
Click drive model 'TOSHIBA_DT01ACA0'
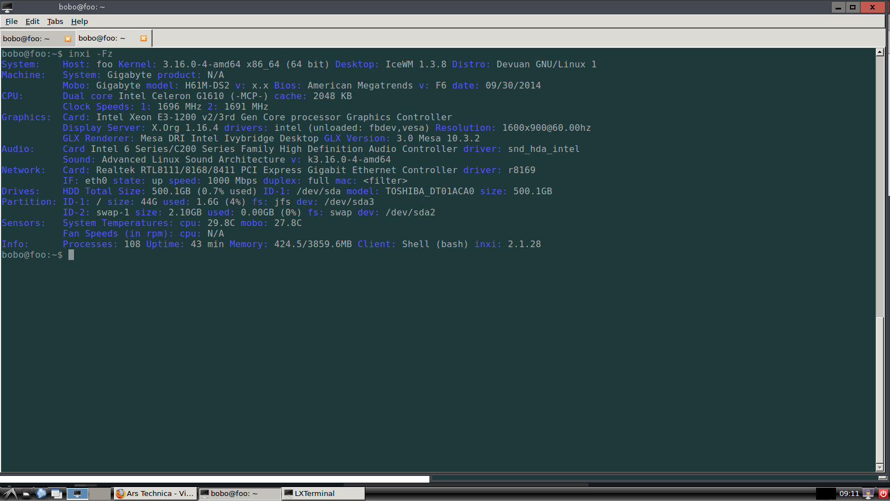tap(430, 191)
